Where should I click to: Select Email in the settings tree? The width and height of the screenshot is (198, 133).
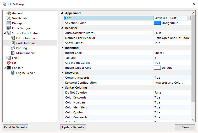[15, 58]
